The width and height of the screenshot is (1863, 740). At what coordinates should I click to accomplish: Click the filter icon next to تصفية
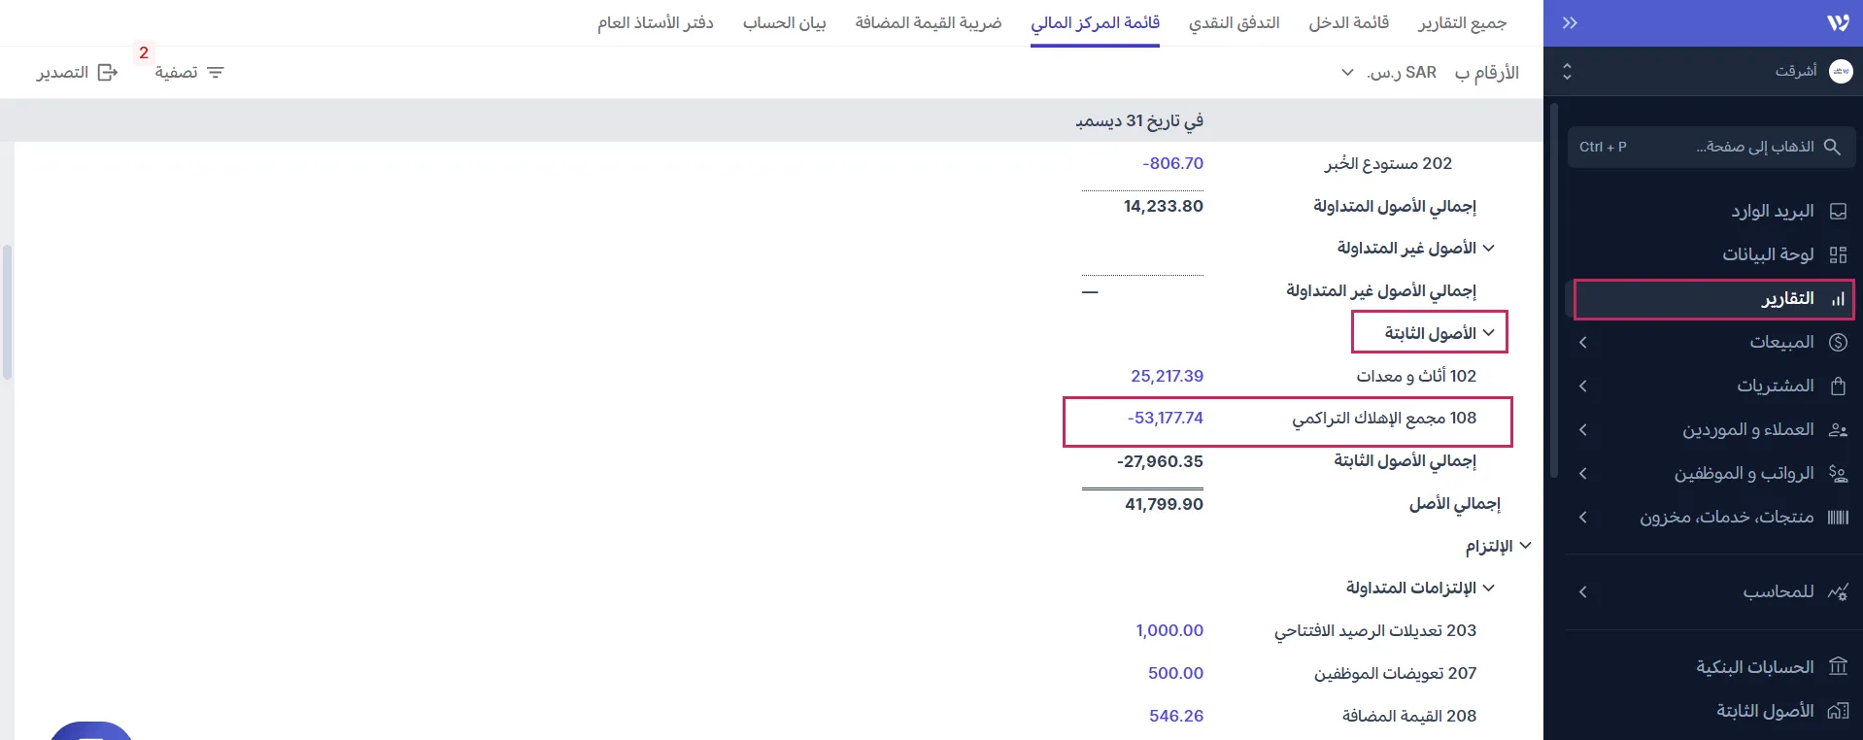pyautogui.click(x=216, y=71)
